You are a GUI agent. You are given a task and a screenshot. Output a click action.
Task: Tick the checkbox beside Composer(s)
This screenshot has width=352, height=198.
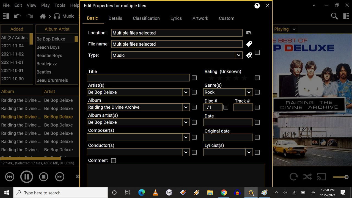(194, 137)
